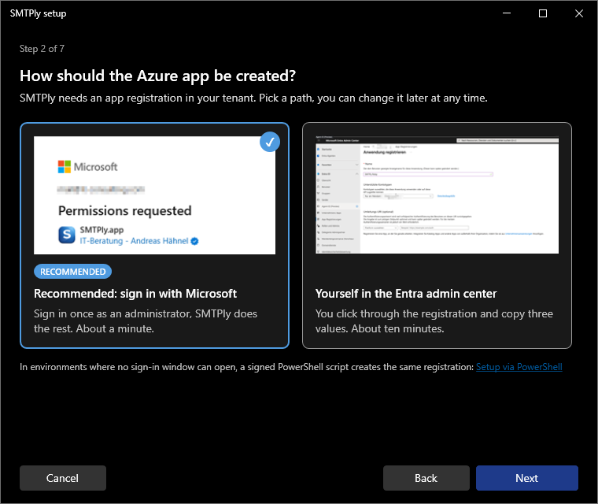Open the Setup via PowerShell link
The image size is (598, 504).
519,367
